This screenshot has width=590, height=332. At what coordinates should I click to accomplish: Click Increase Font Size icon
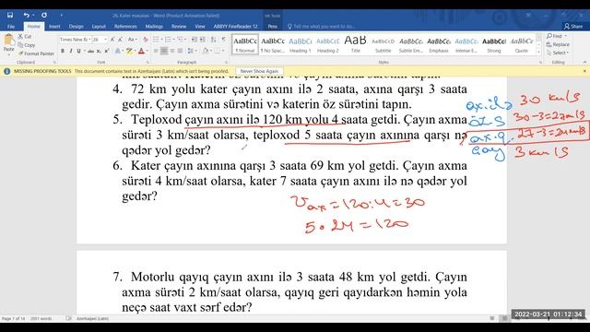pos(112,40)
